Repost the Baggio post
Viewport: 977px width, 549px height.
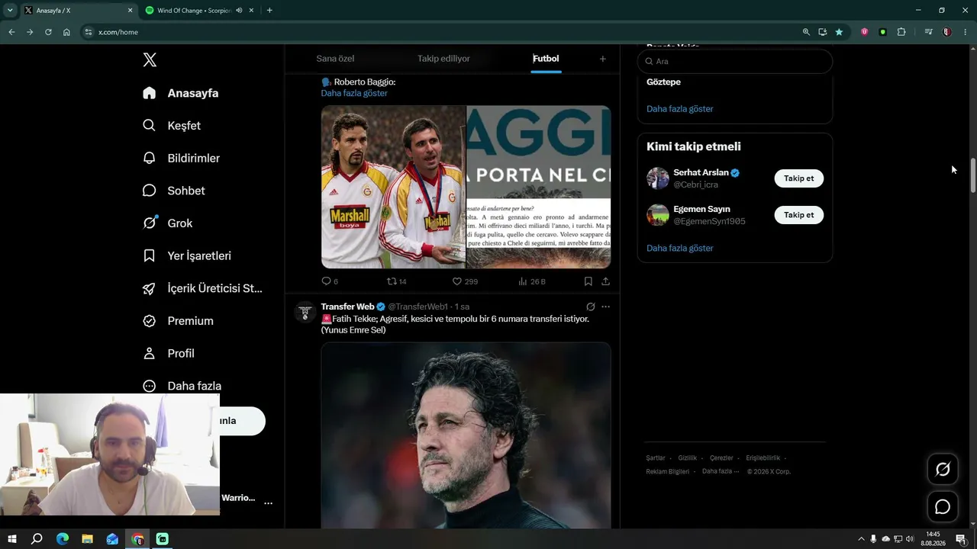pyautogui.click(x=396, y=281)
